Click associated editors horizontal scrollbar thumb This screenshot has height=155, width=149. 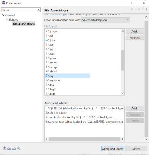84,139
